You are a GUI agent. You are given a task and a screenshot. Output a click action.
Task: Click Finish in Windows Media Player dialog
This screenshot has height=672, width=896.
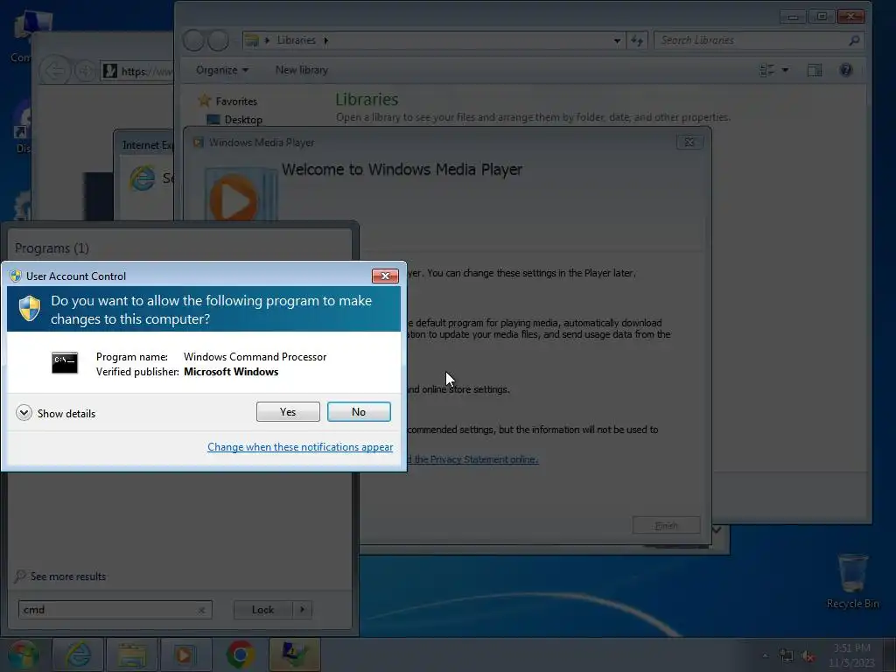click(666, 525)
